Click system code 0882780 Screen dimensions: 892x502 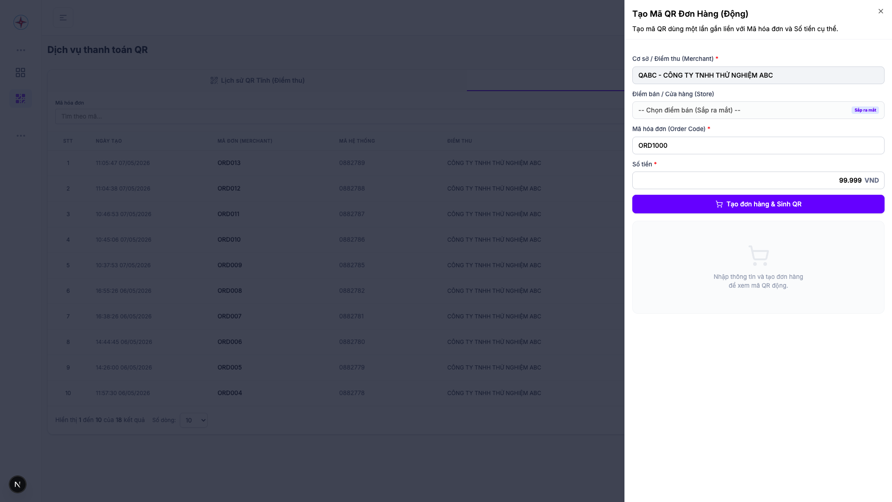pos(352,342)
